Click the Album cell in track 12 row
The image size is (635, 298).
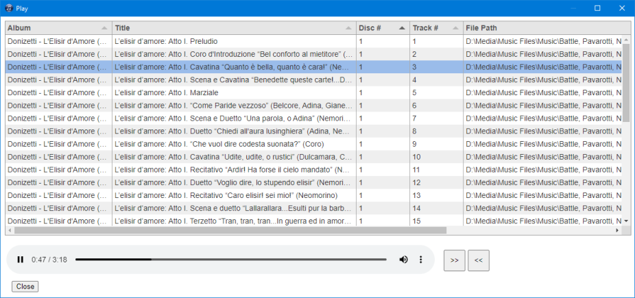pyautogui.click(x=58, y=183)
